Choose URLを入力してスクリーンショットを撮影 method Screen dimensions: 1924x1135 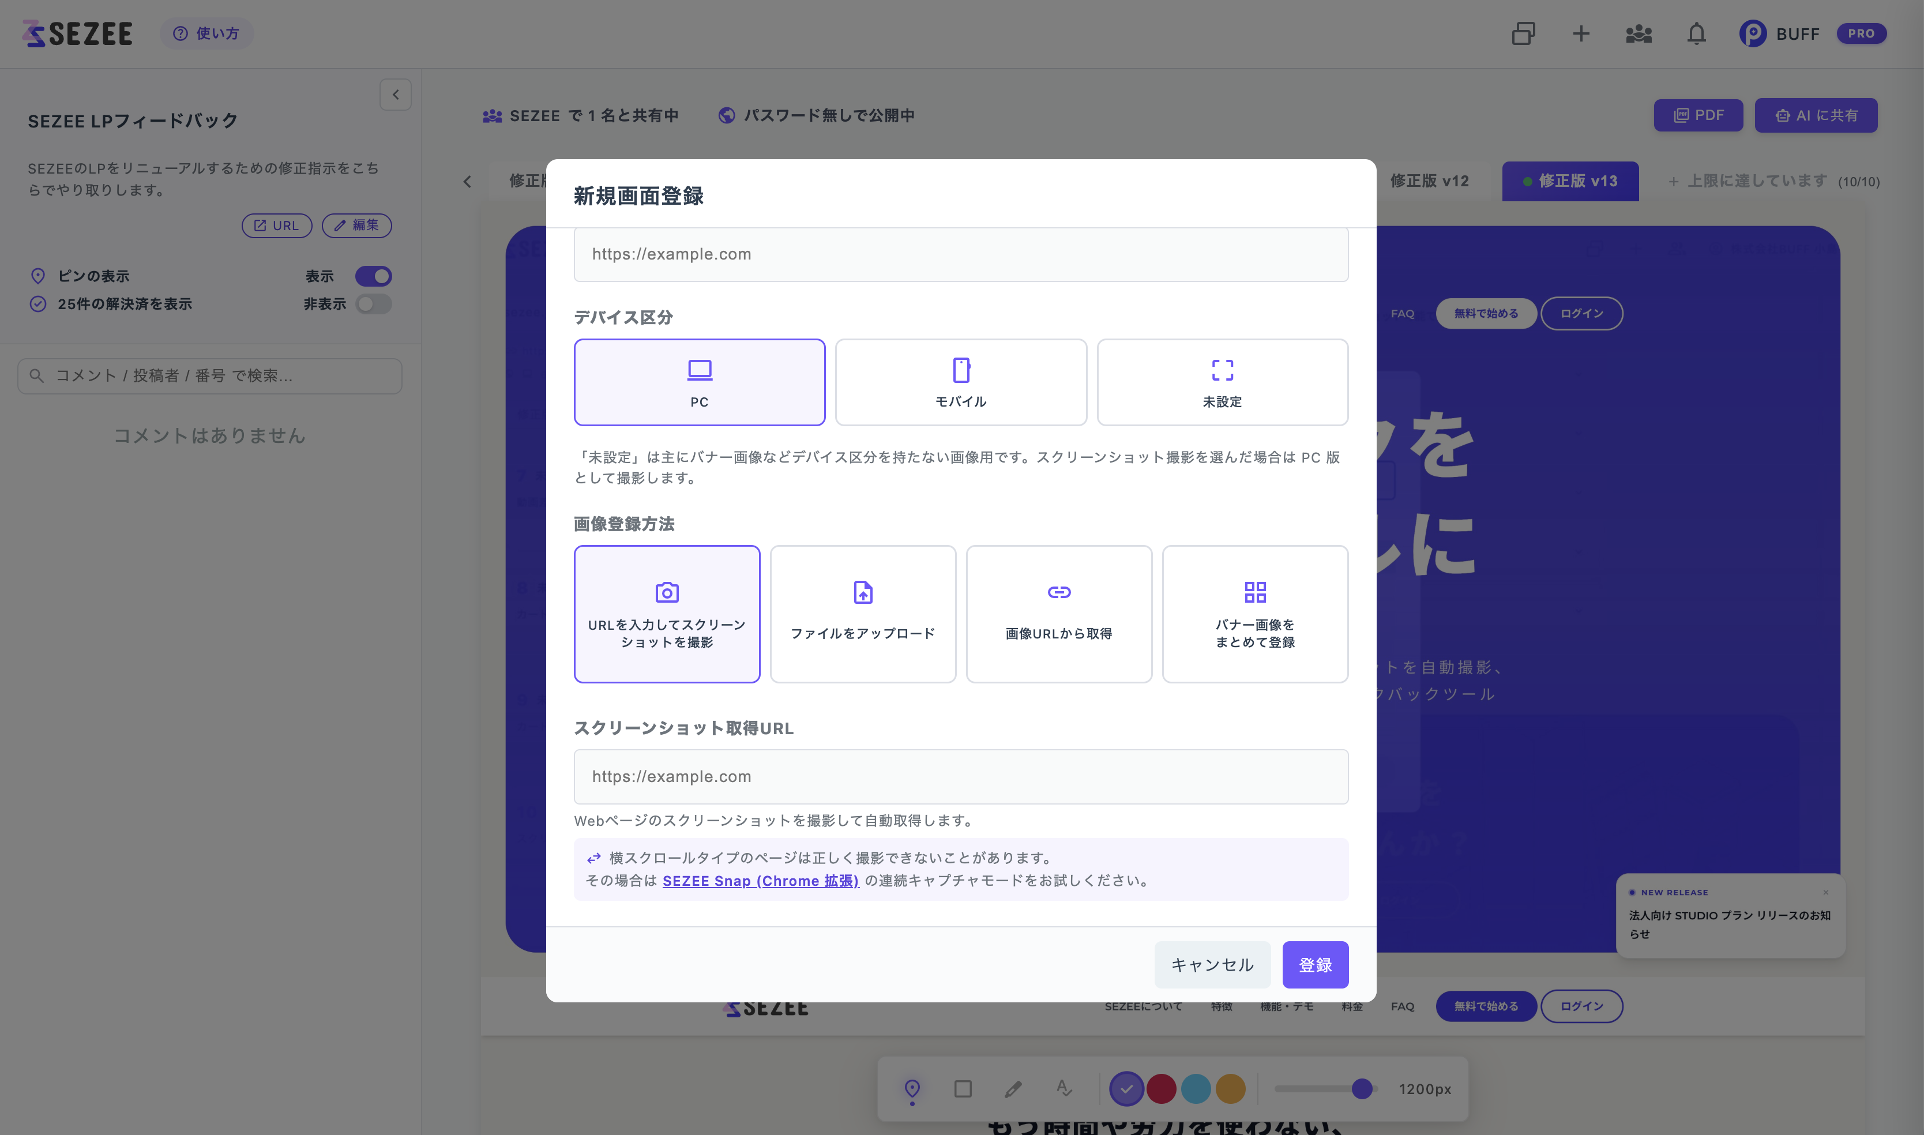pyautogui.click(x=667, y=614)
